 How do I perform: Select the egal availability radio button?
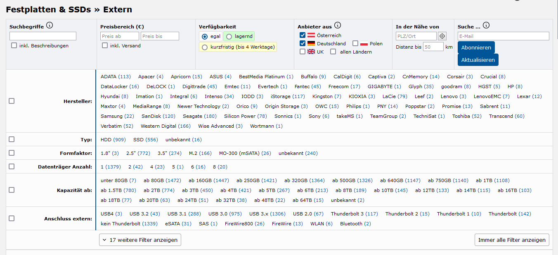tap(205, 36)
